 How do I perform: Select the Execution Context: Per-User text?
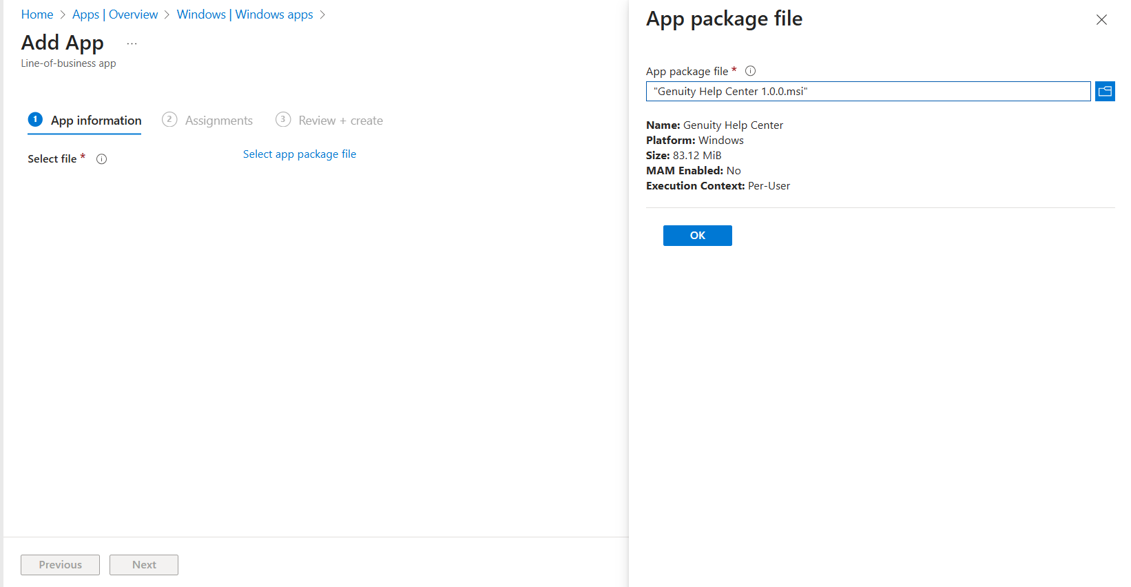718,186
